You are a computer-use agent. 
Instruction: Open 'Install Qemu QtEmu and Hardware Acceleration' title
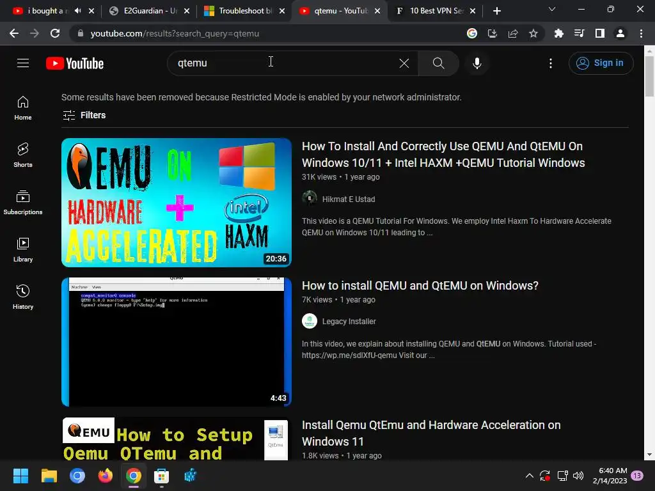[x=431, y=433]
